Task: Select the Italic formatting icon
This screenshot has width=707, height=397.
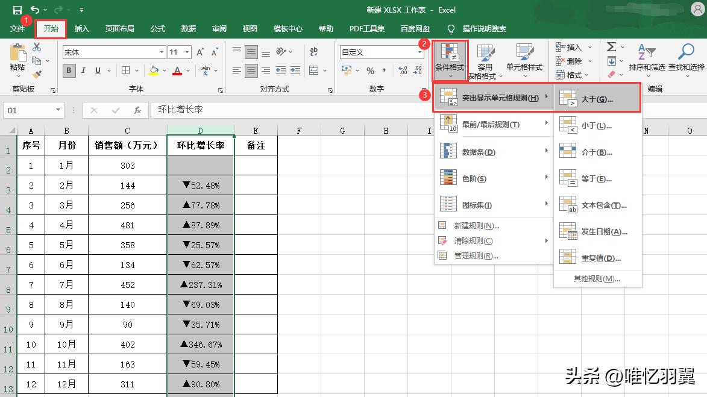Action: pyautogui.click(x=84, y=70)
